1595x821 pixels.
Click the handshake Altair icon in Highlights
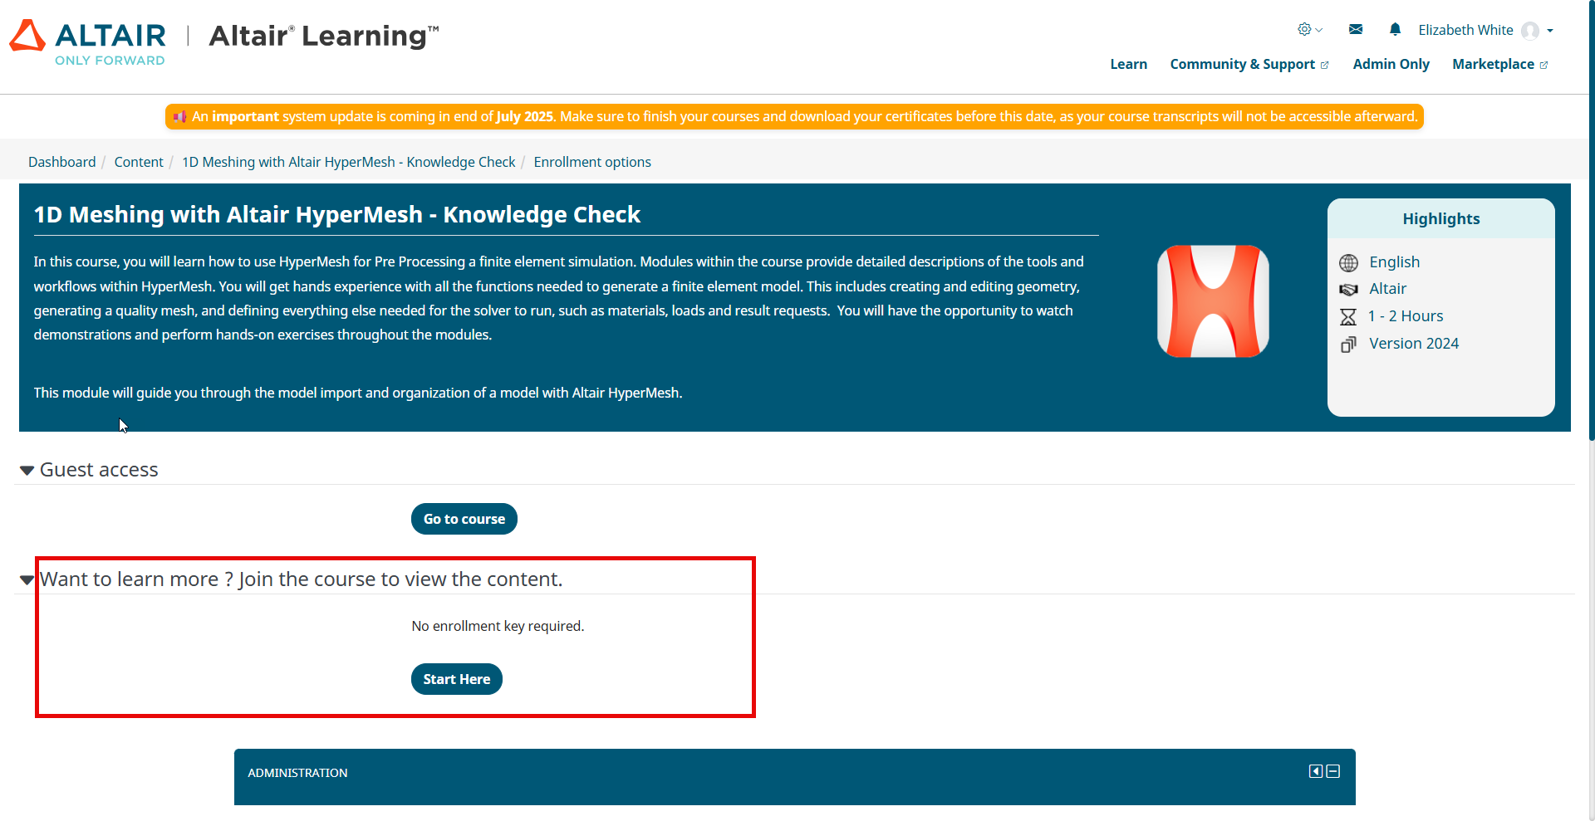[1348, 290]
